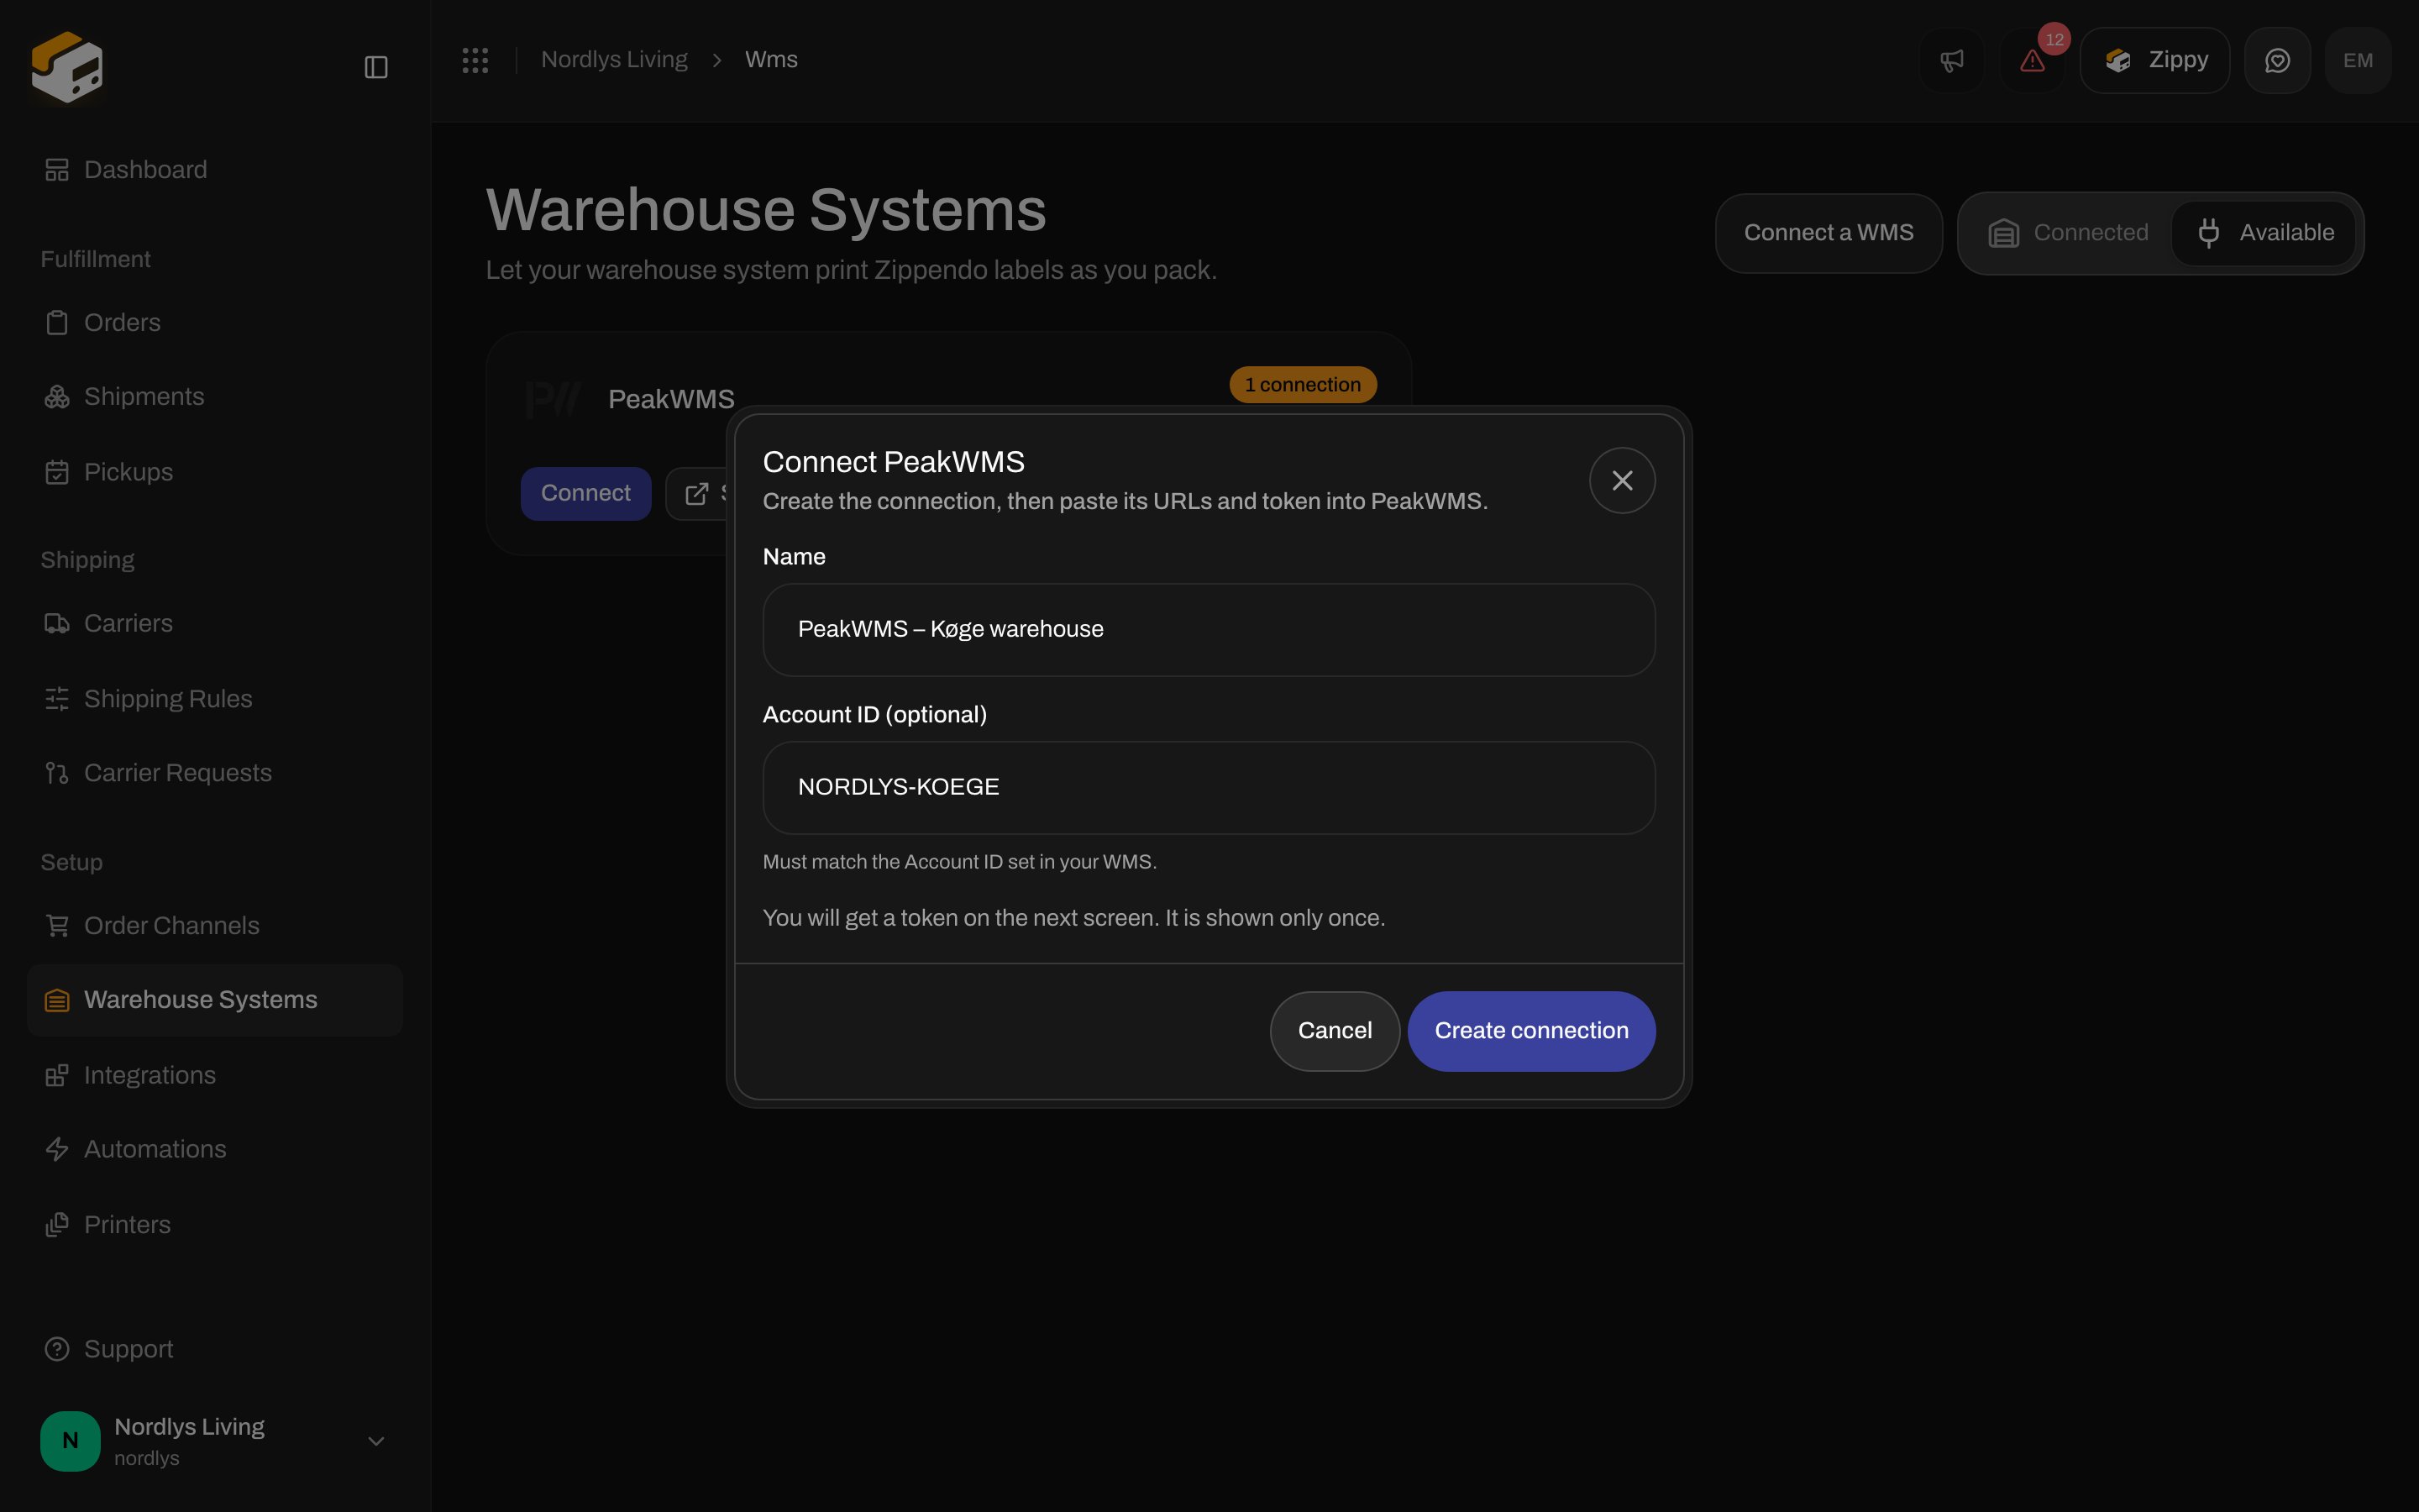
Task: Click the external link icon on PeakWMS card
Action: coord(696,494)
